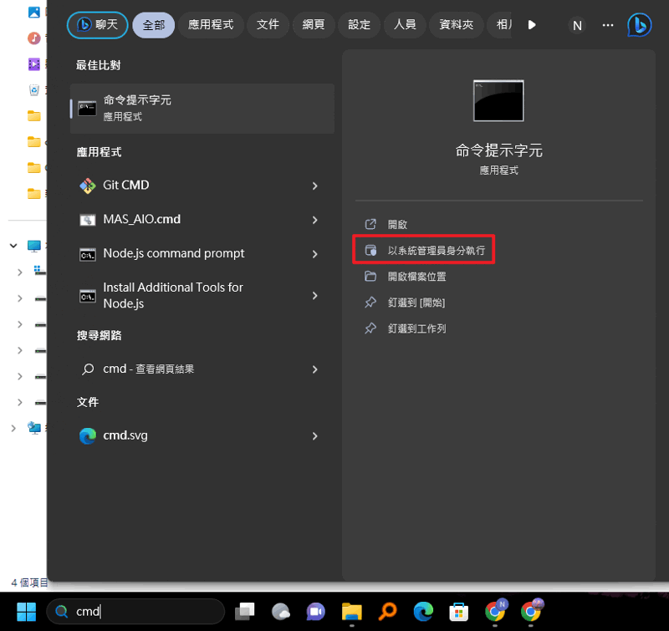Image resolution: width=669 pixels, height=631 pixels.
Task: Switch to the 文件 filter tab
Action: coord(268,25)
